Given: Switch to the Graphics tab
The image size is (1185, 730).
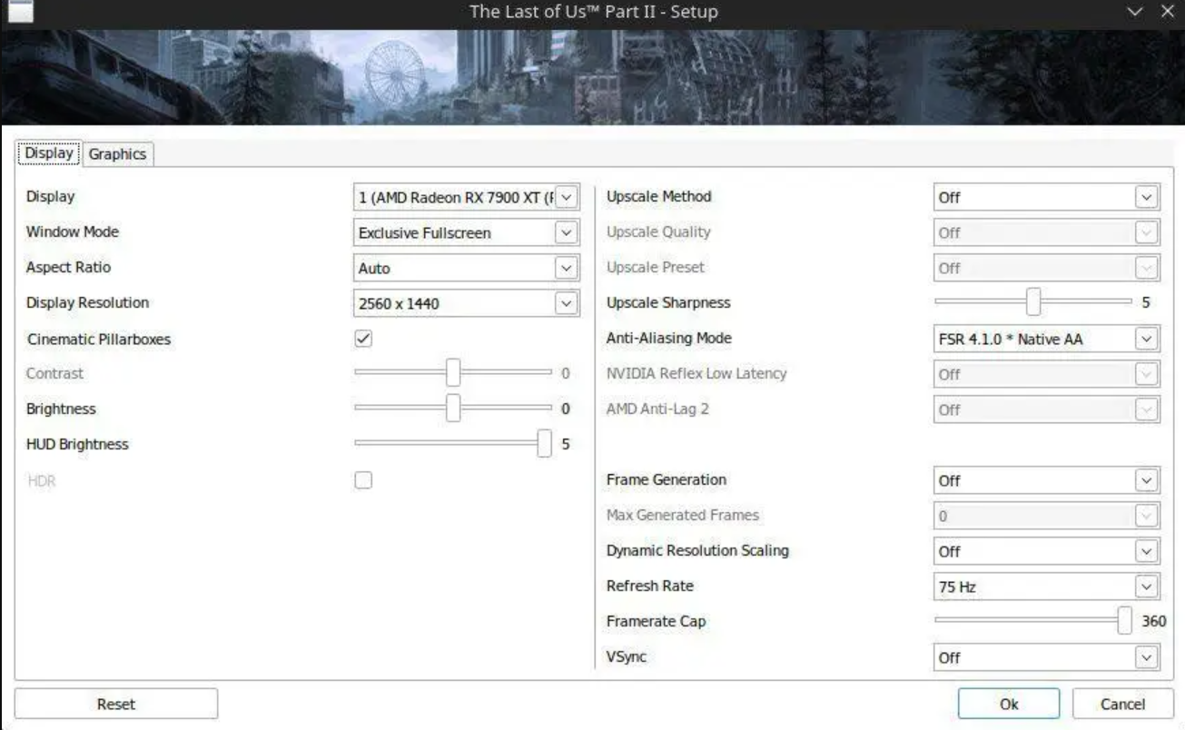Looking at the screenshot, I should click(x=117, y=154).
